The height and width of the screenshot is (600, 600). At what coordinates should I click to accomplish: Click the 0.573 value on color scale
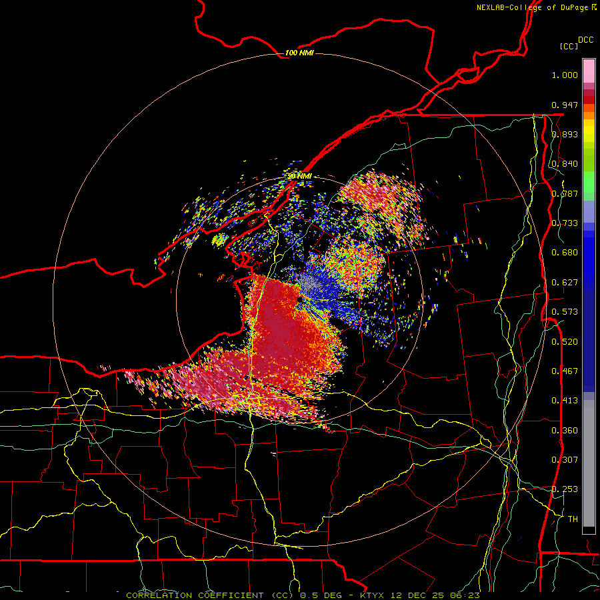point(565,312)
